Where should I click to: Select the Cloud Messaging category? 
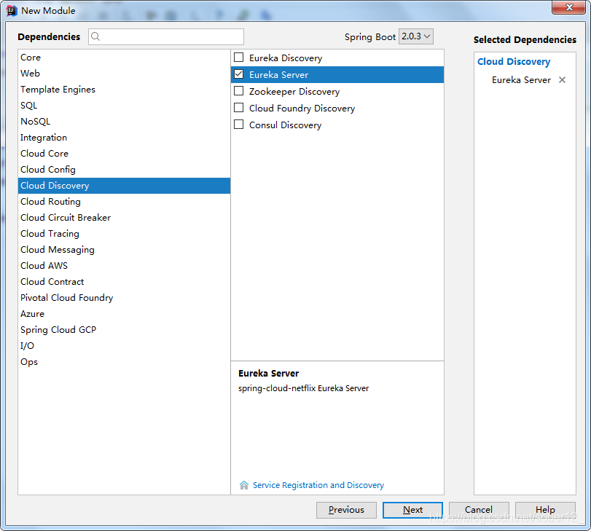coord(124,250)
